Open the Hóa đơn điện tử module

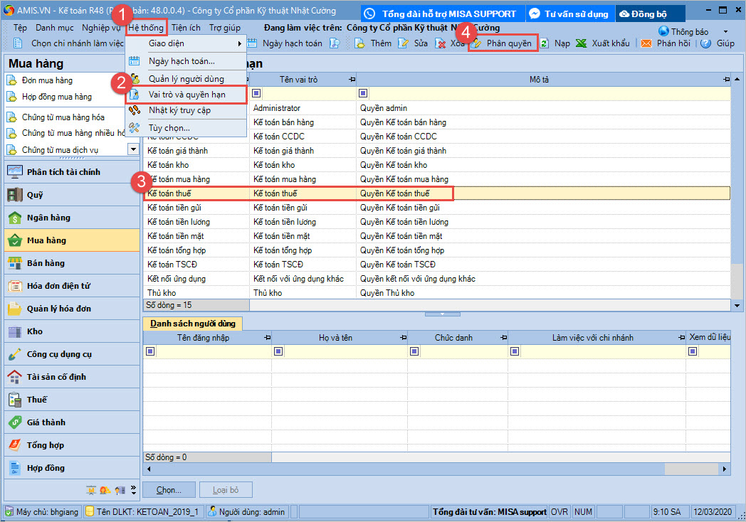pyautogui.click(x=58, y=286)
